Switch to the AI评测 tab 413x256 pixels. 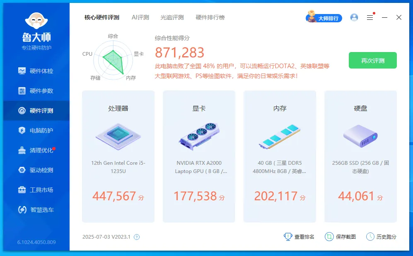(140, 18)
